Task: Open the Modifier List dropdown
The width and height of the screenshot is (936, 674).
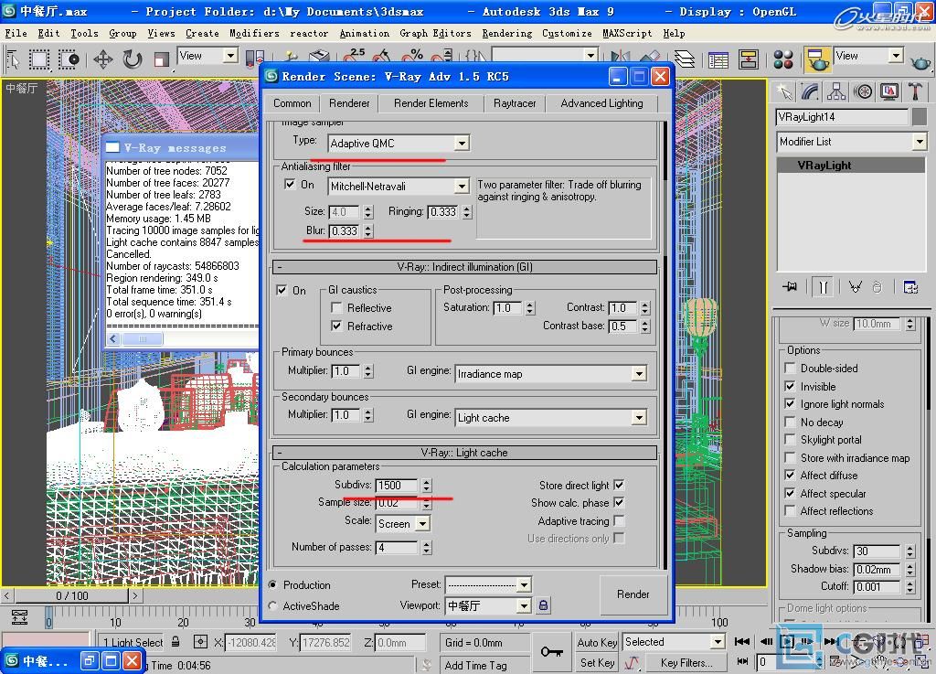Action: [x=919, y=142]
